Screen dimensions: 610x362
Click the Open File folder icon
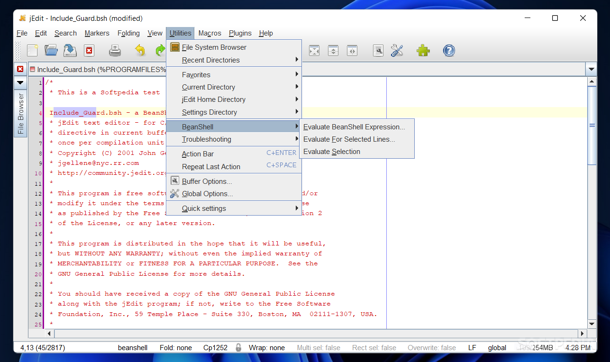(x=51, y=51)
